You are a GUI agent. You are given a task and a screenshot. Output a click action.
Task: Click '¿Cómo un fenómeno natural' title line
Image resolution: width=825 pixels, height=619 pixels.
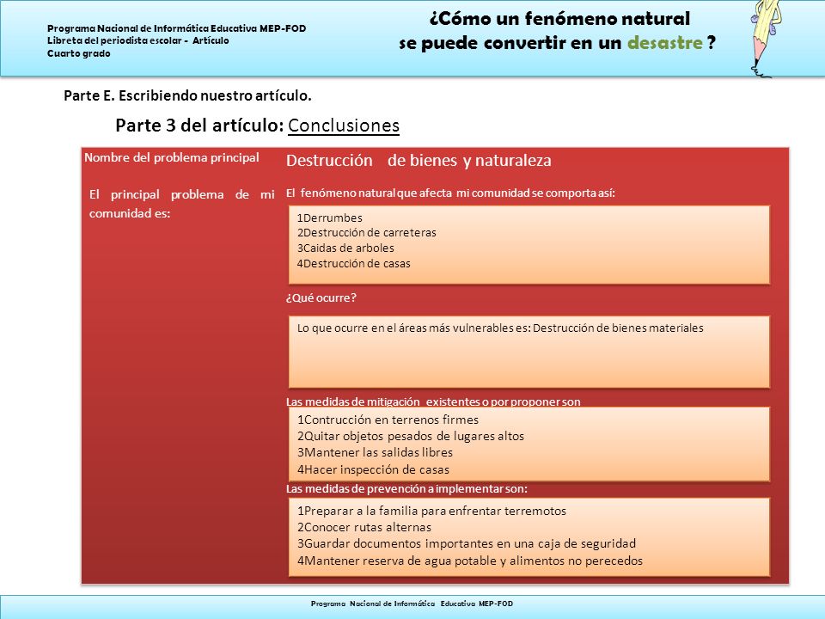[x=559, y=18]
